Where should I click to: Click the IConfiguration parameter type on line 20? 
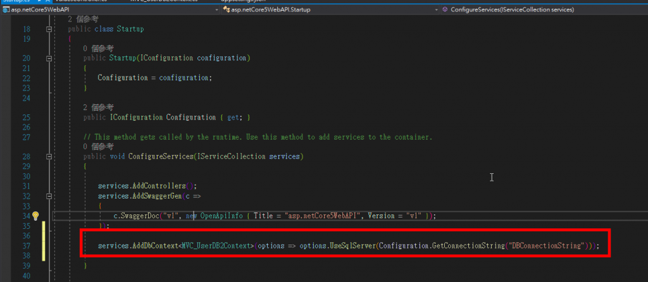click(167, 58)
